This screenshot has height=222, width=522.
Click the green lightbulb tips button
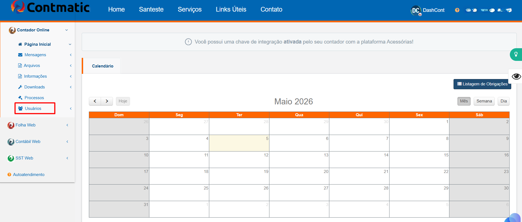pos(516,55)
